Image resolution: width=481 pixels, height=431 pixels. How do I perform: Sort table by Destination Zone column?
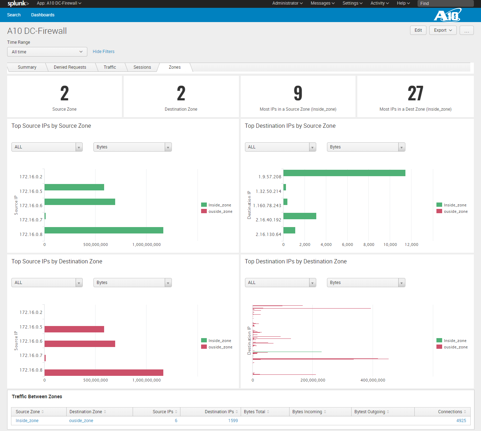click(x=88, y=412)
